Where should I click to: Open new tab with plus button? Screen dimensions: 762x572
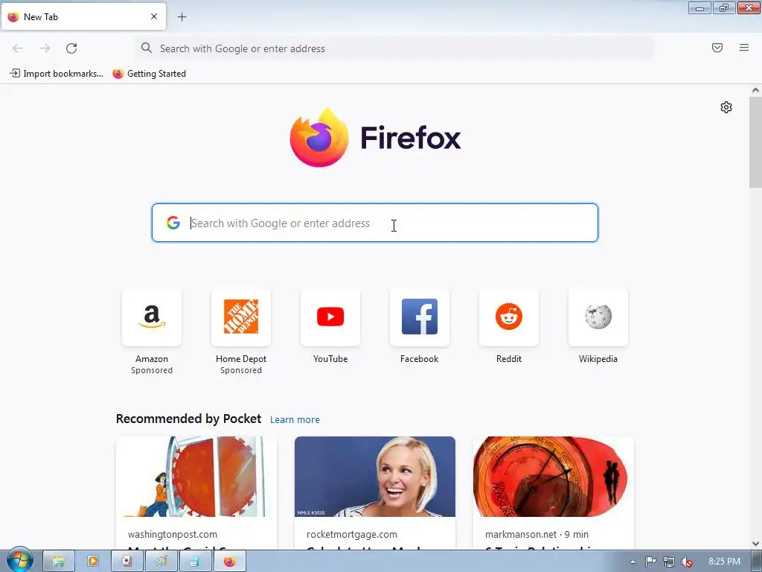pyautogui.click(x=182, y=17)
